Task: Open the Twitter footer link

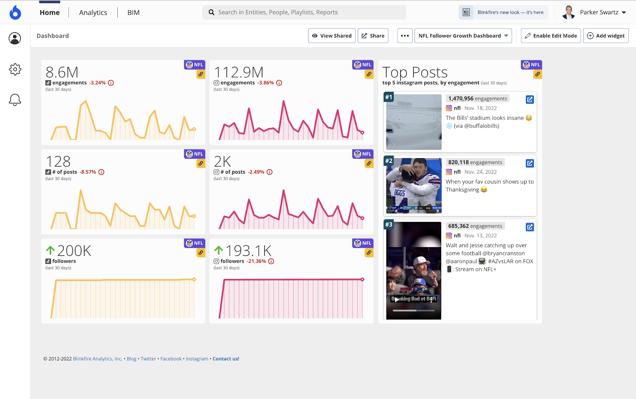Action: click(148, 359)
